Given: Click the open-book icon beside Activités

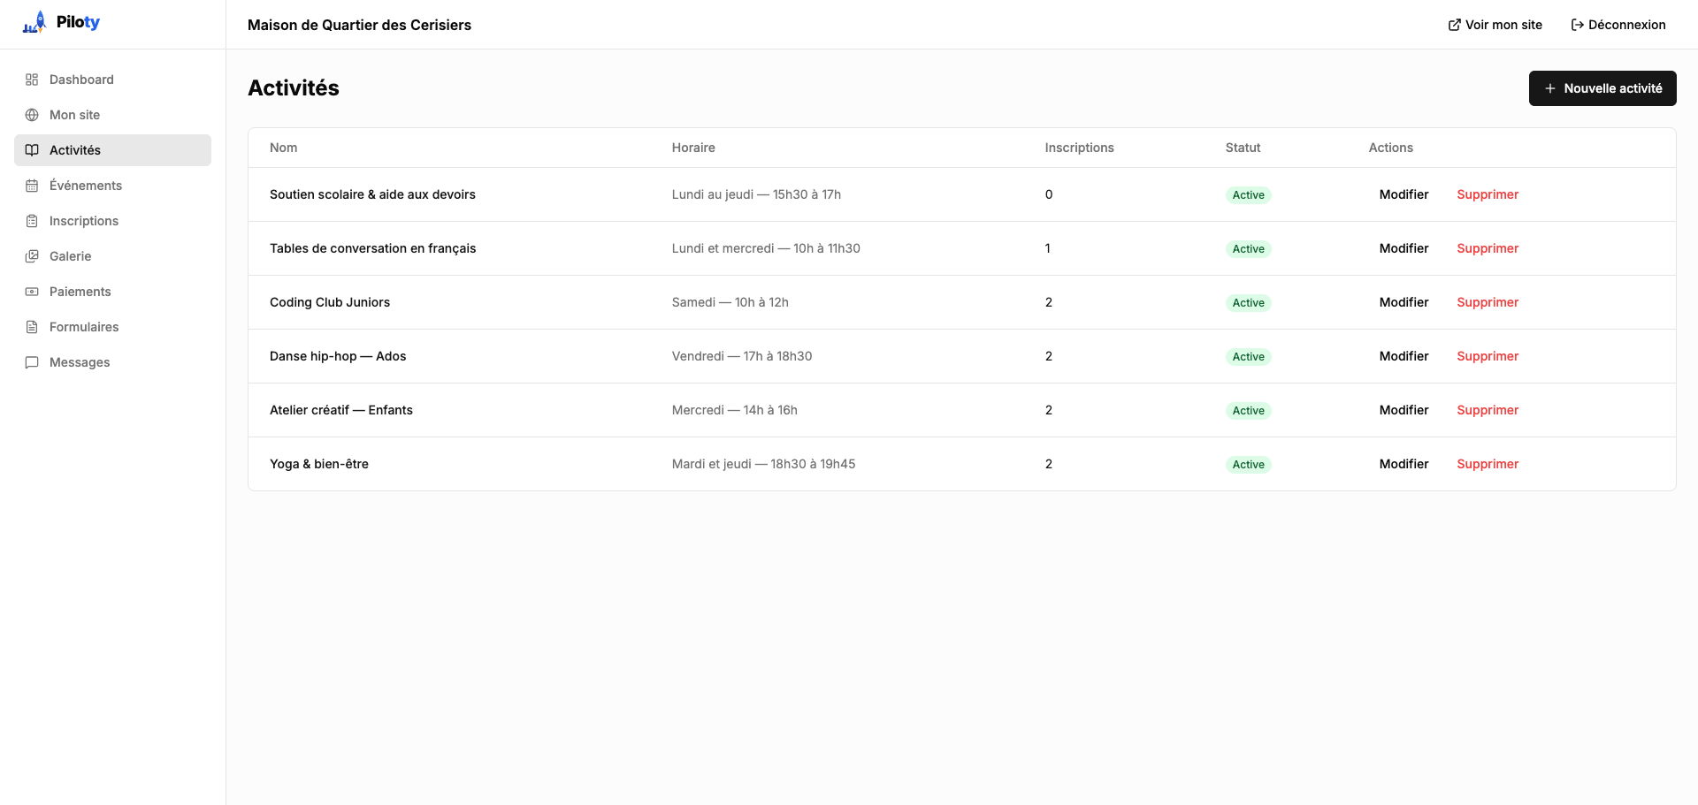Looking at the screenshot, I should (32, 150).
